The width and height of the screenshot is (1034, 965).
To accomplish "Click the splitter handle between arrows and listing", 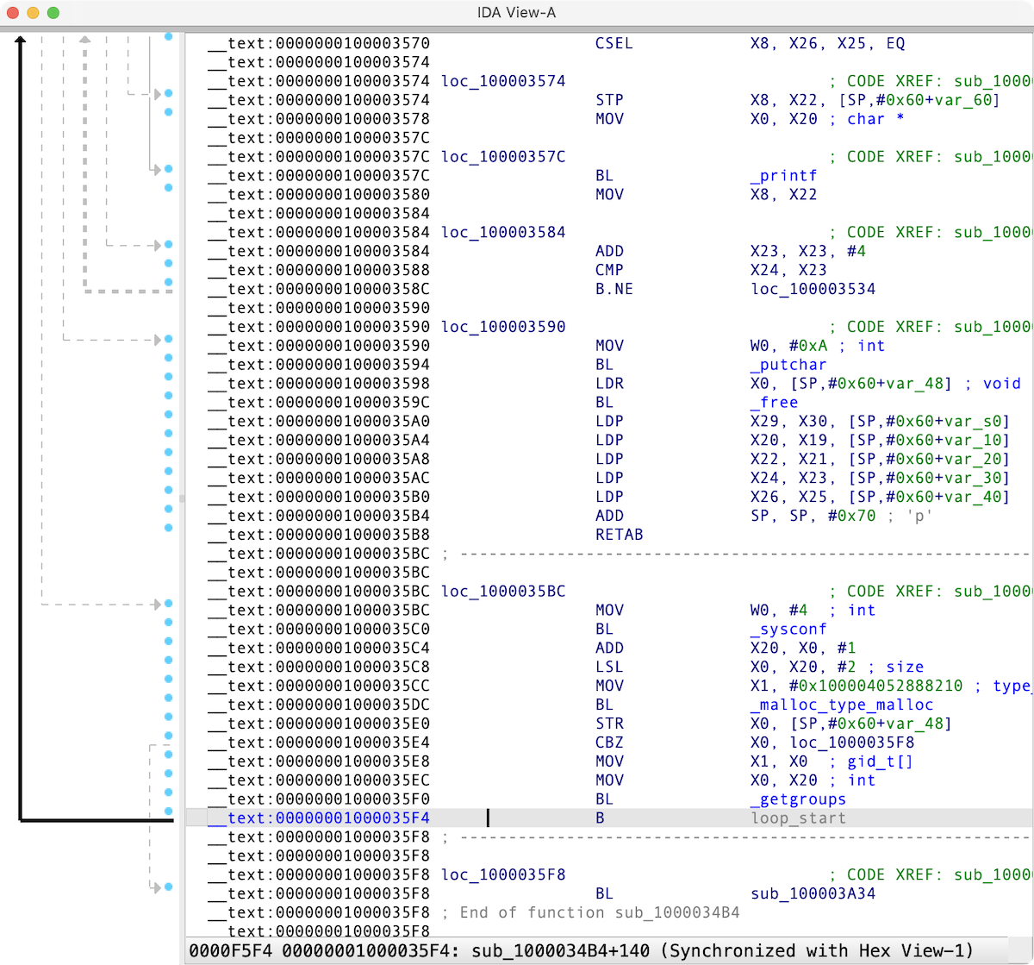I will coord(181,498).
